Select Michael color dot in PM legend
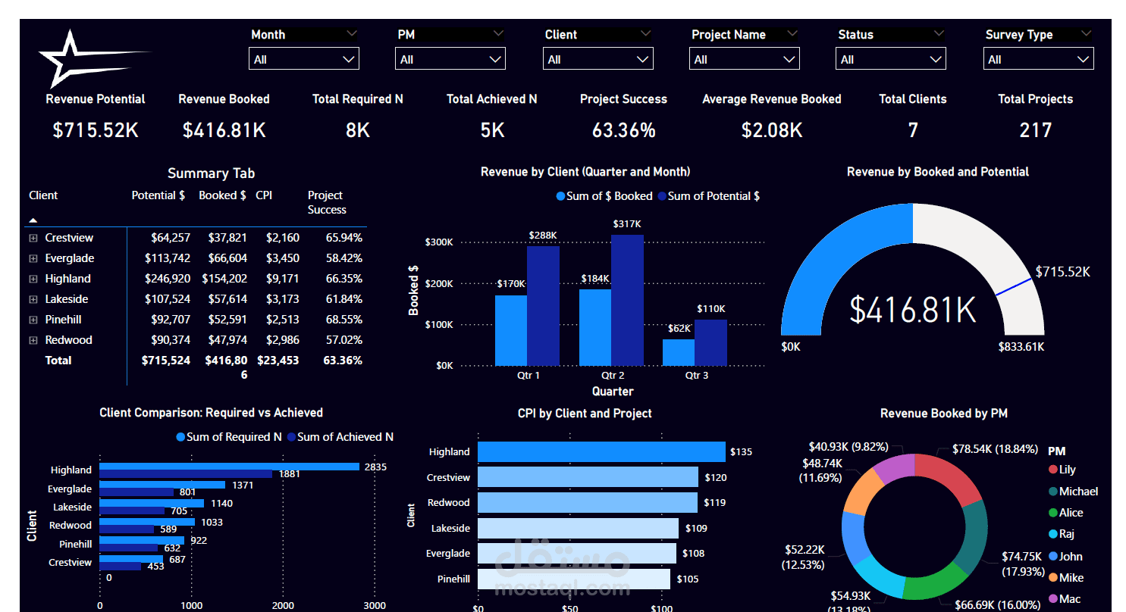This screenshot has height=612, width=1126. click(x=1053, y=492)
